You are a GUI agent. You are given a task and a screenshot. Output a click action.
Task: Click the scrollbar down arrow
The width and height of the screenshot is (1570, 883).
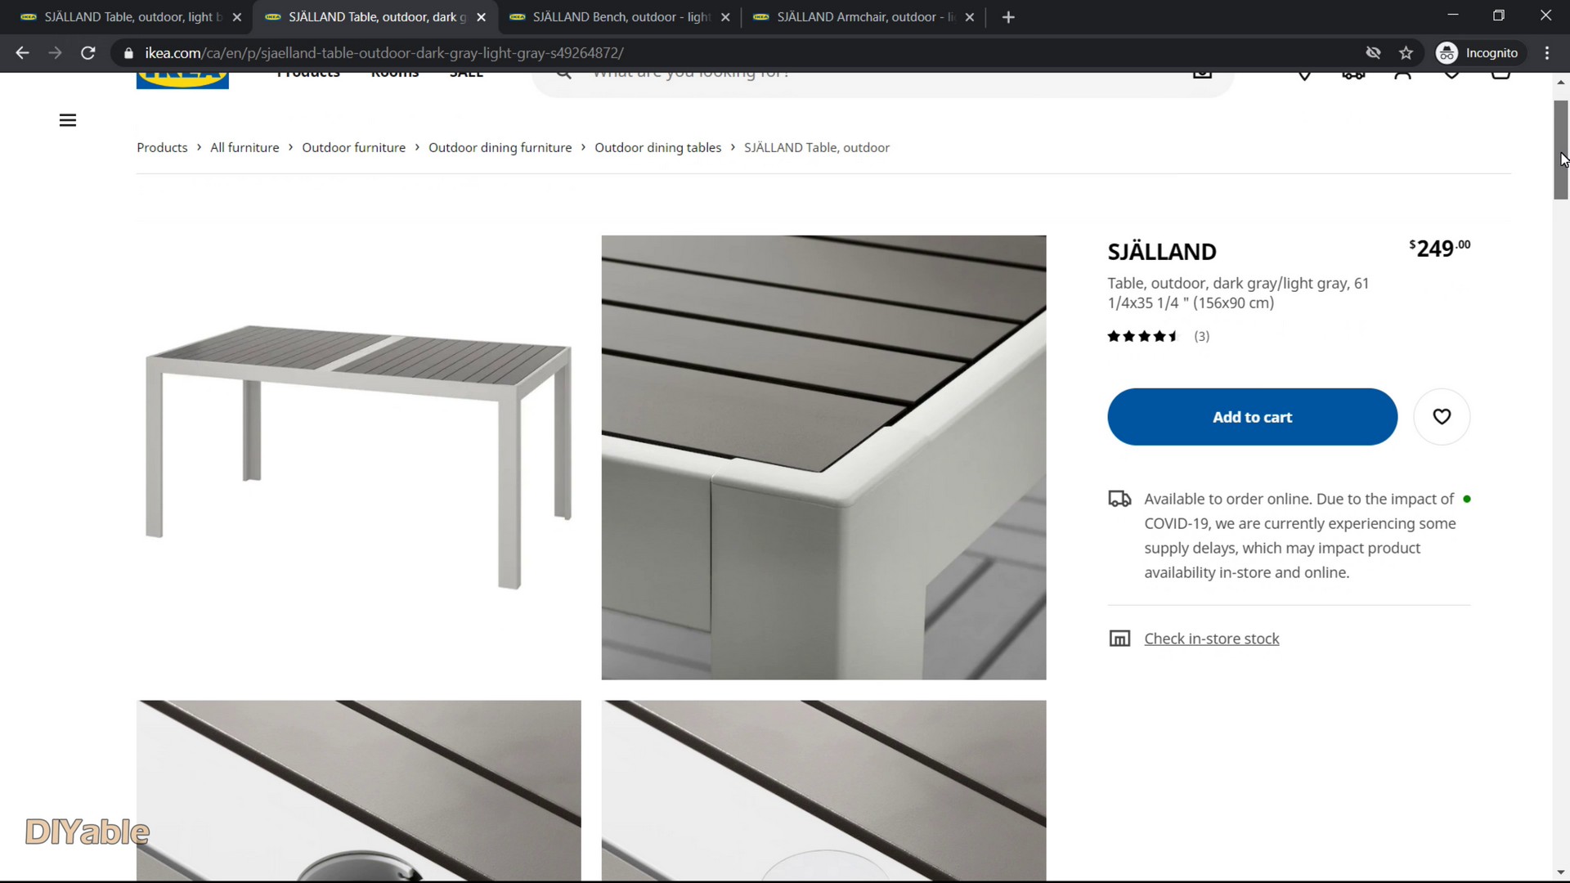point(1560,872)
